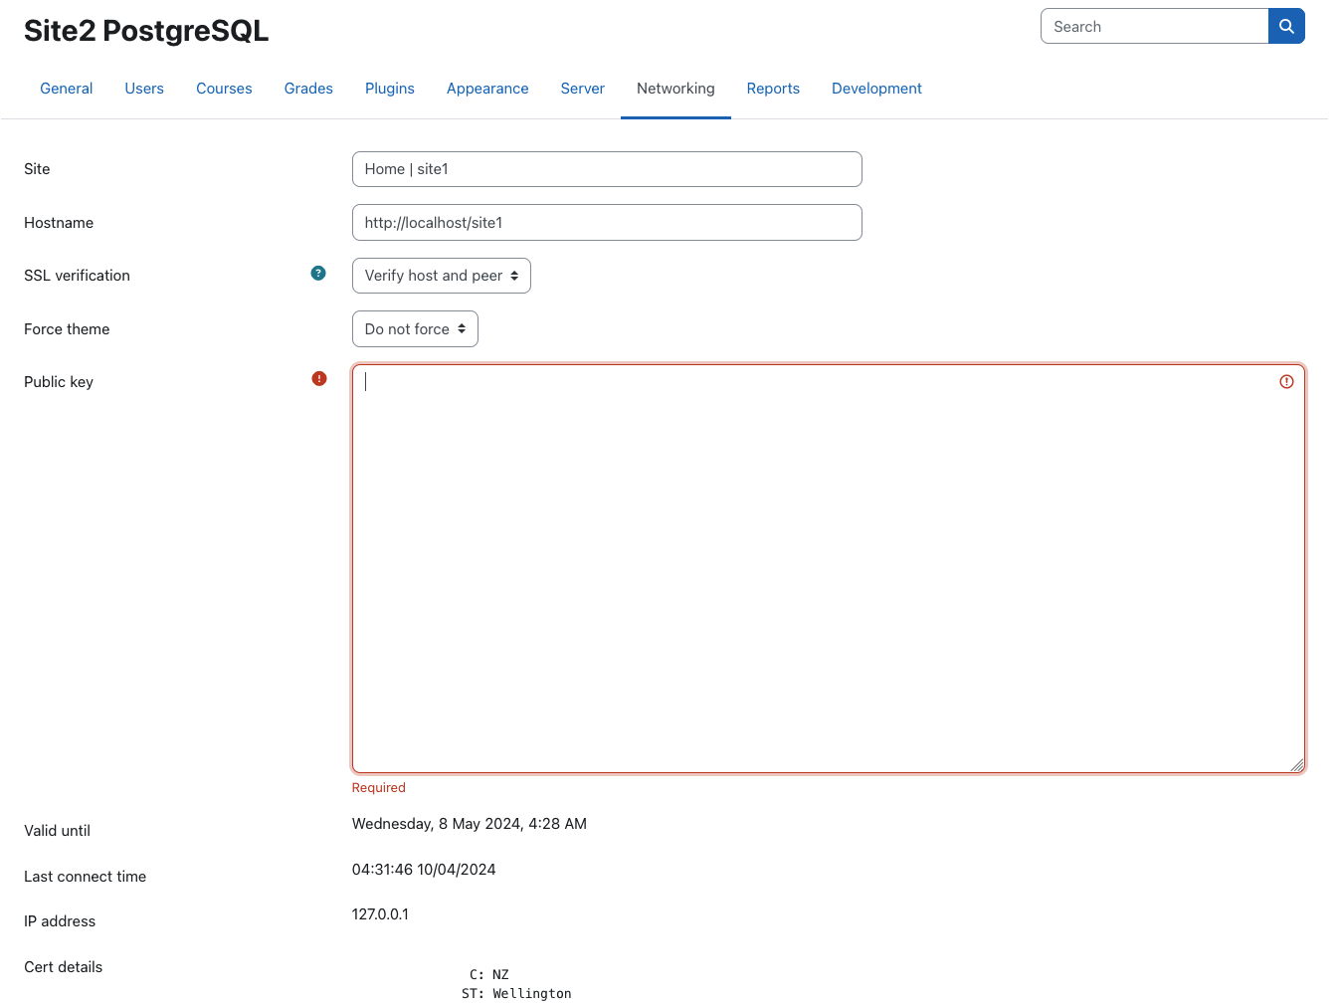Grab the textarea resize handle corner
This screenshot has height=1006, width=1340.
click(1297, 764)
